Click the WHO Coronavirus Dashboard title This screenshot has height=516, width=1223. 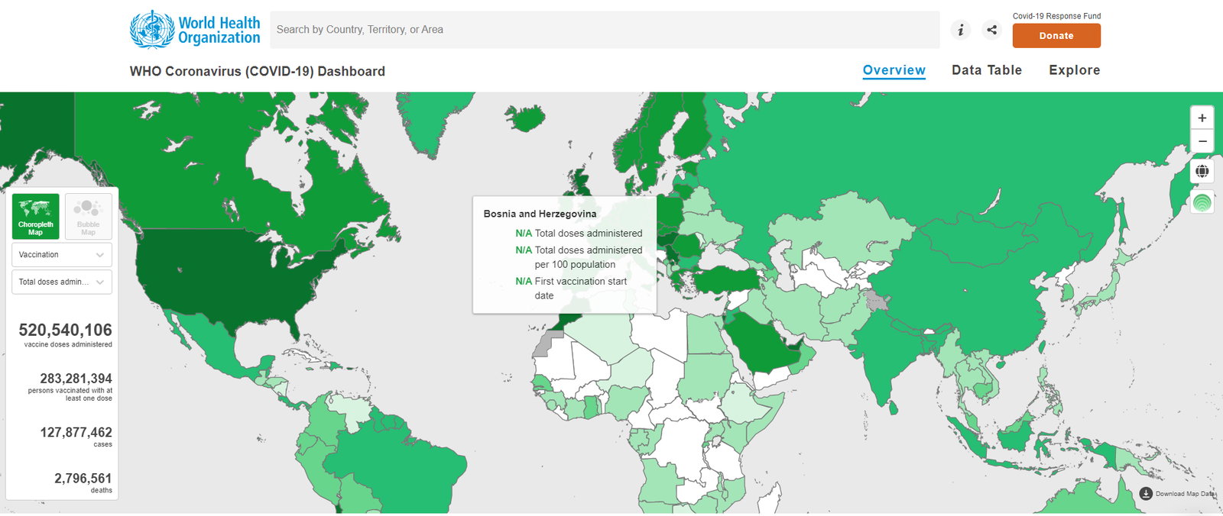[258, 71]
